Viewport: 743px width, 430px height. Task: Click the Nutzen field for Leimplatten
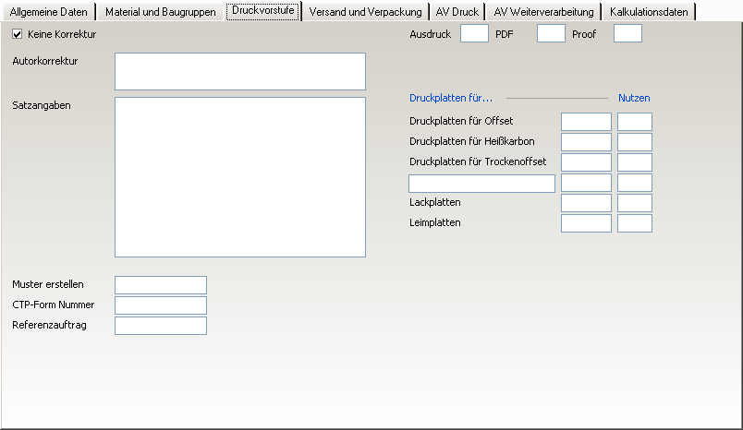(635, 223)
